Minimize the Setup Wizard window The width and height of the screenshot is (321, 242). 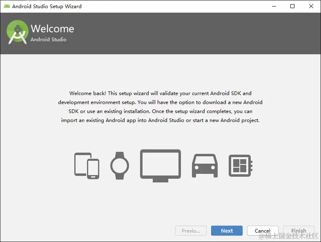[x=274, y=6]
